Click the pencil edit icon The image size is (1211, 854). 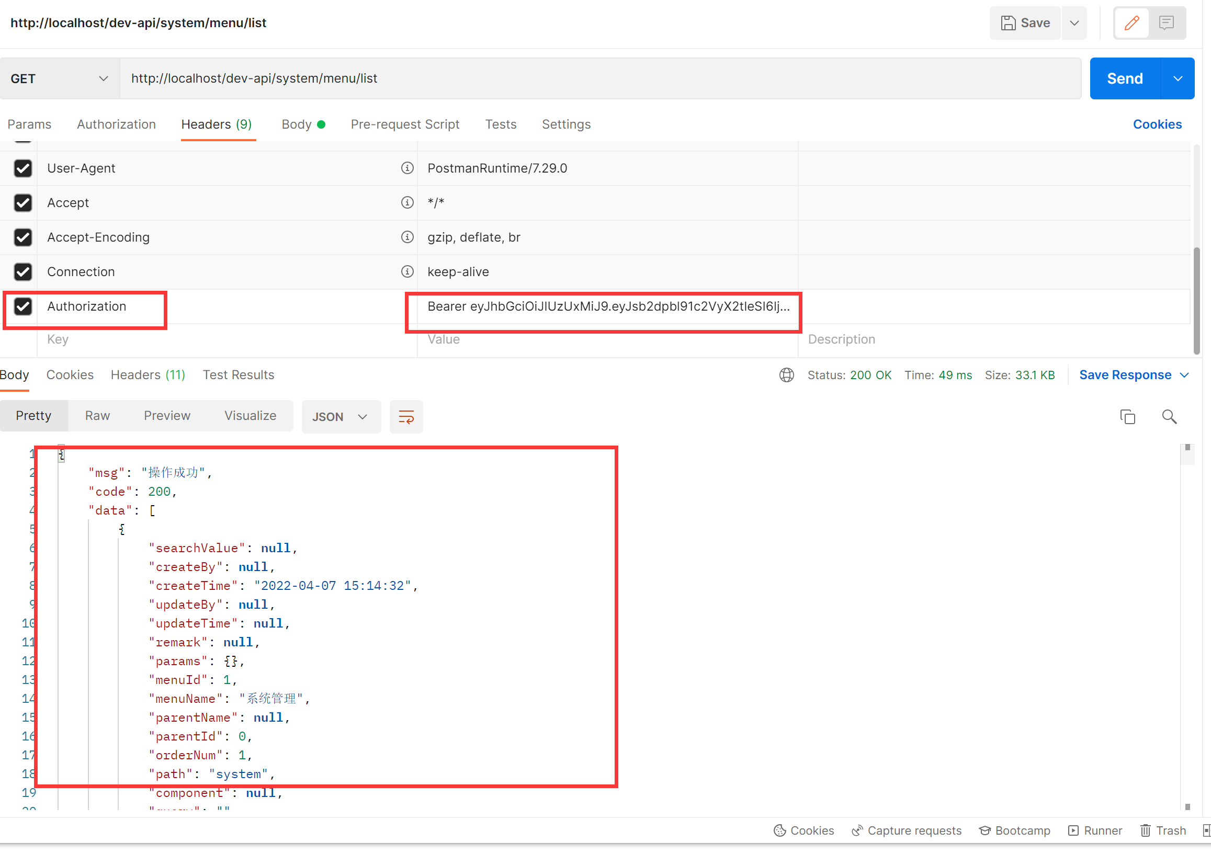pyautogui.click(x=1131, y=22)
